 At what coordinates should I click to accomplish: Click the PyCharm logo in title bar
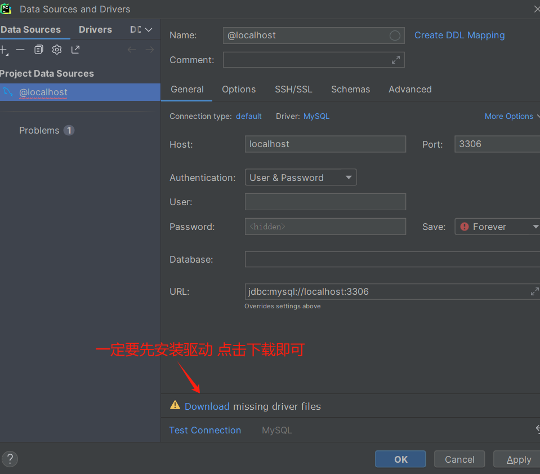pos(6,9)
